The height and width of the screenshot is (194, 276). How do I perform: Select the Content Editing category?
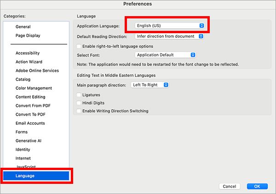(30, 97)
